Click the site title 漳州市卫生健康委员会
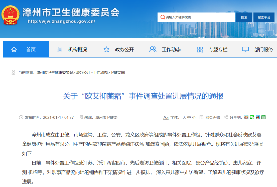The width and height of the screenshot is (277, 187). (71, 12)
